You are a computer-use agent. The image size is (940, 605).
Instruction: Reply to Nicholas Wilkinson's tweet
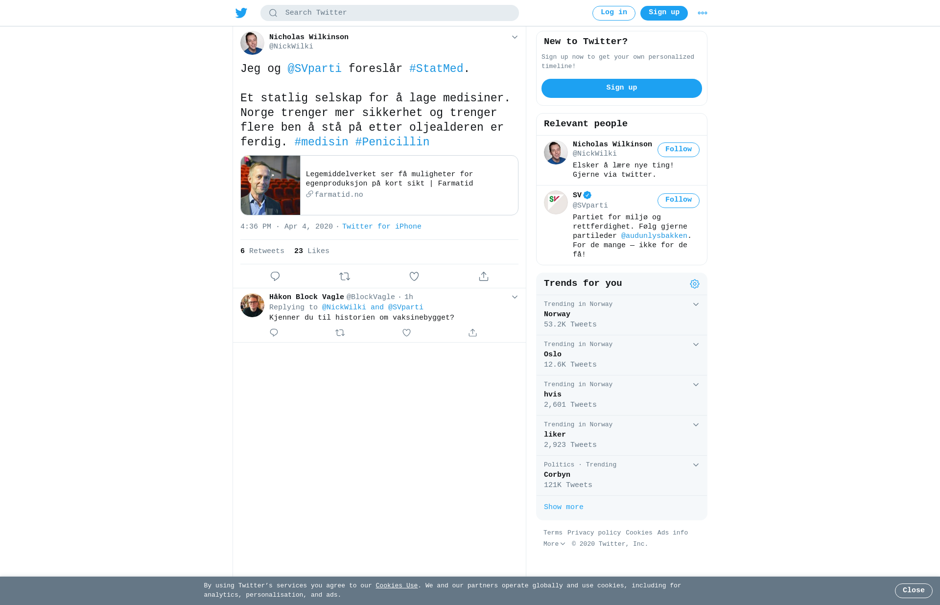275,277
